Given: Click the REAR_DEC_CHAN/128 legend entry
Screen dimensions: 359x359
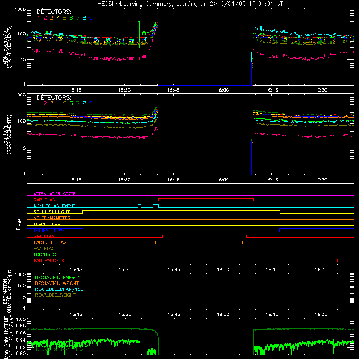Looking at the screenshot, I should [x=59, y=289].
